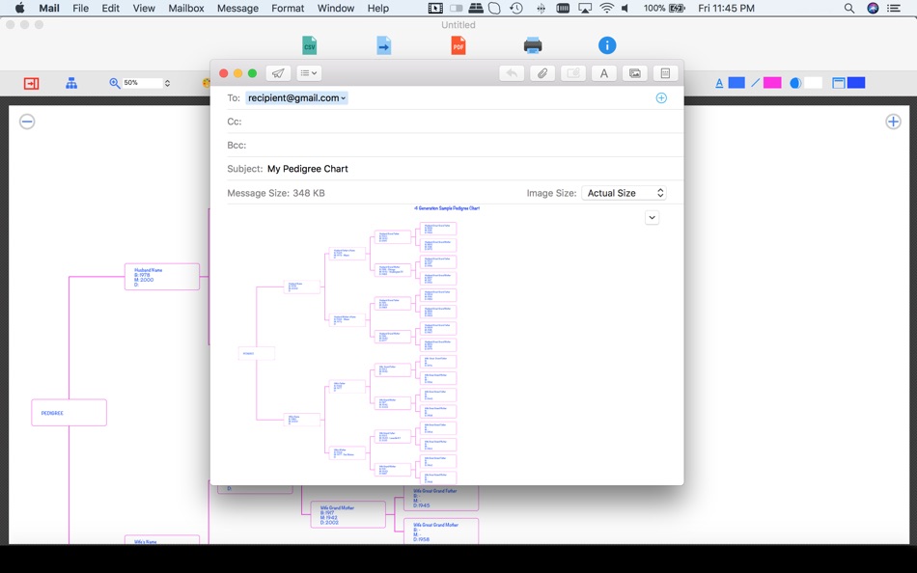Click the white fill color swatch

(813, 83)
